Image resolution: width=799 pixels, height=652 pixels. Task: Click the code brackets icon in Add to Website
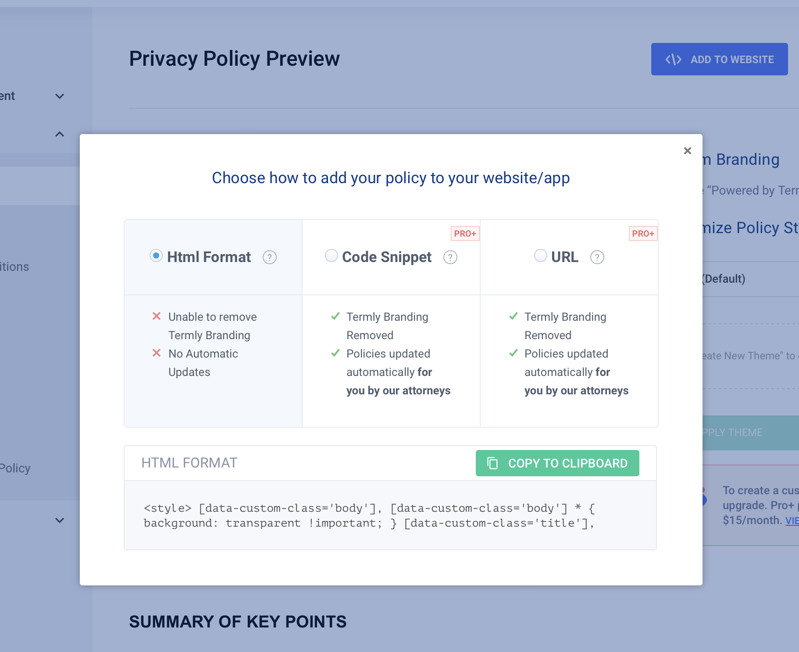click(x=674, y=59)
